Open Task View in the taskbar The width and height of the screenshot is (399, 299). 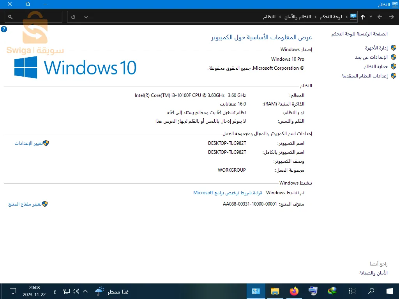(x=352, y=291)
